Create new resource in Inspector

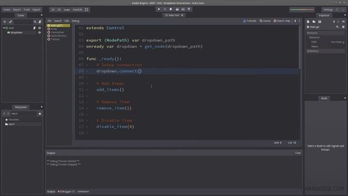point(308,22)
